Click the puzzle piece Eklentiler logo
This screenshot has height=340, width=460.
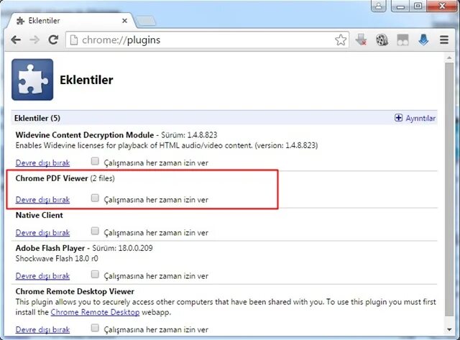[32, 80]
